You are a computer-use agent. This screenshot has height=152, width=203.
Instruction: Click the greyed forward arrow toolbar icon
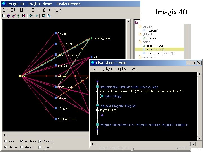coord(36,16)
